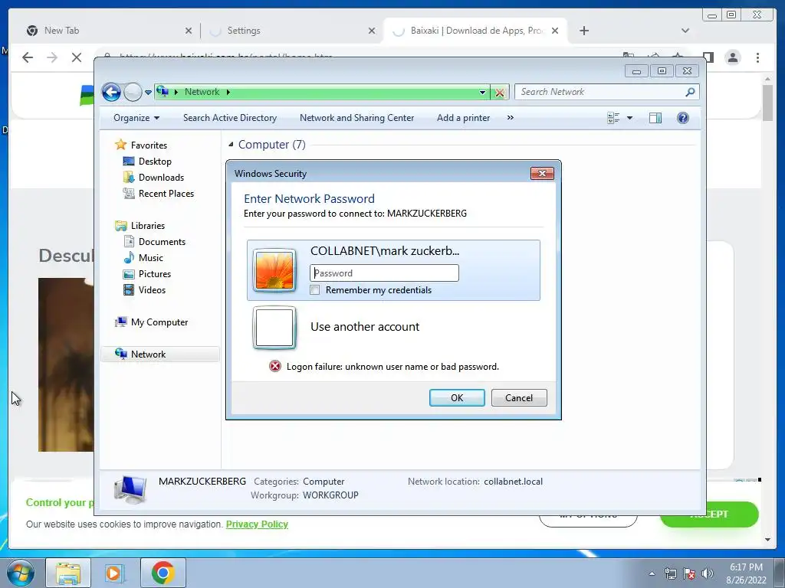Open the Organize menu

pos(136,118)
